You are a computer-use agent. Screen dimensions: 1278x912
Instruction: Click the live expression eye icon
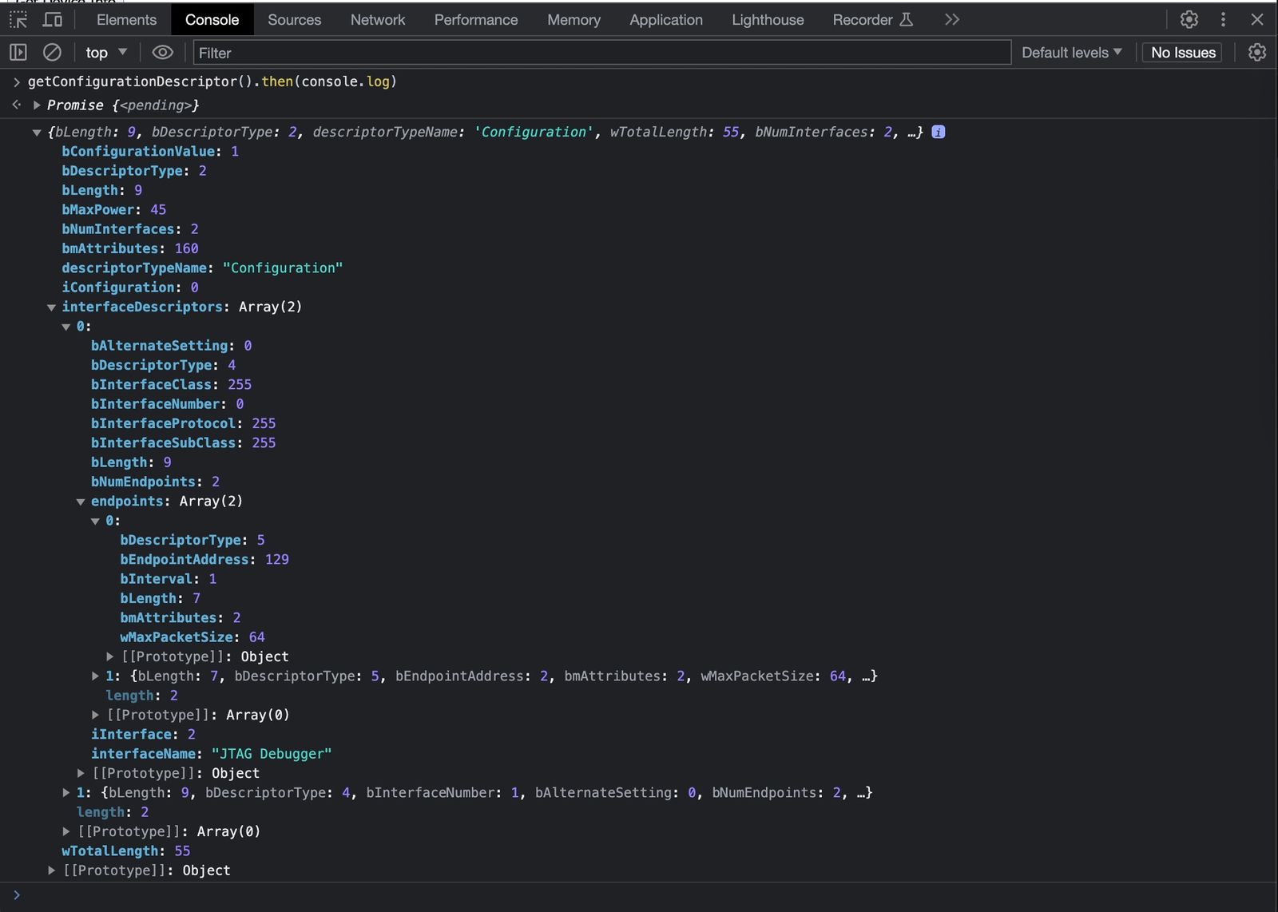click(162, 53)
